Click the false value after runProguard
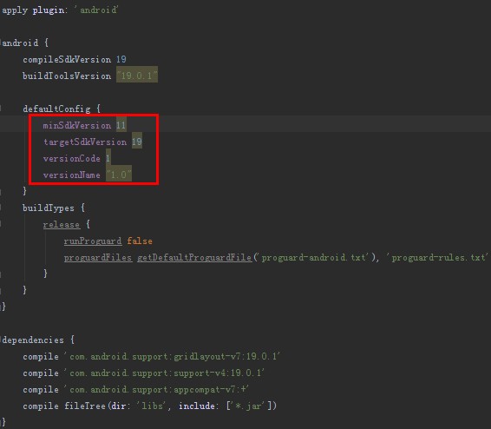The height and width of the screenshot is (429, 491). tap(140, 241)
